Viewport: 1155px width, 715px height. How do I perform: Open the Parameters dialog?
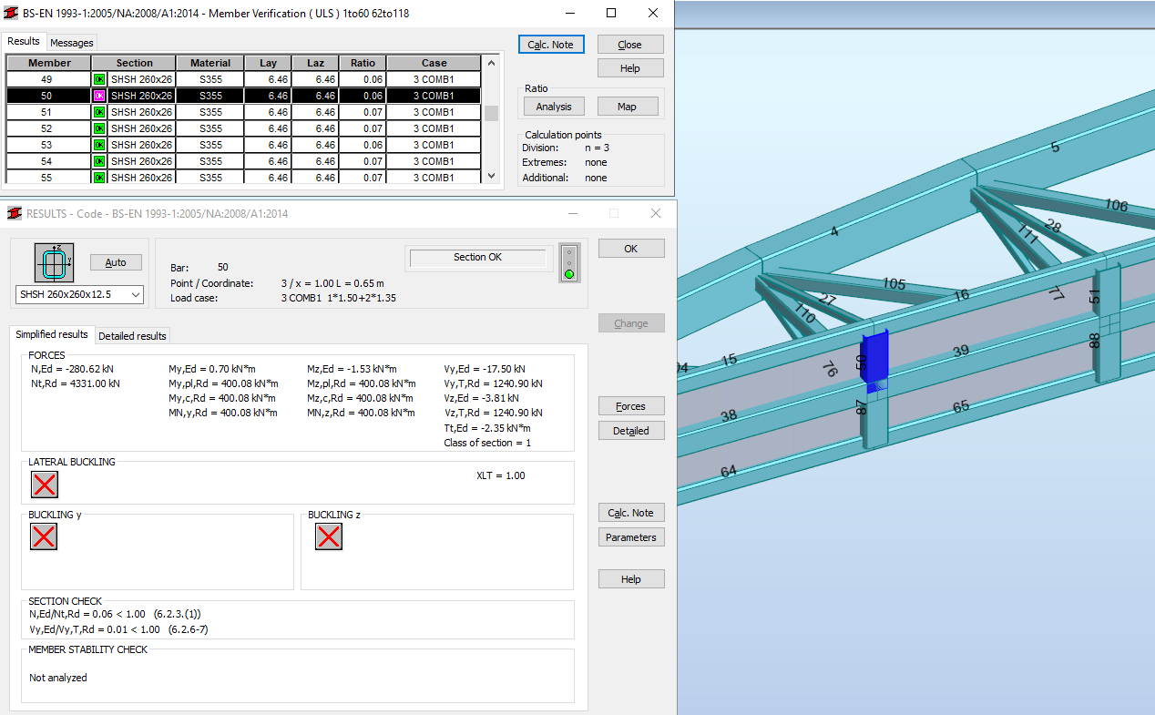631,536
